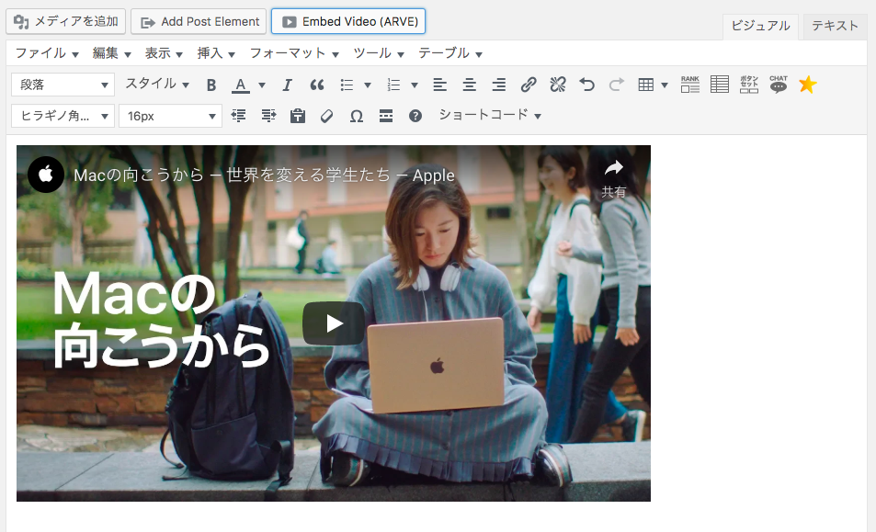The height and width of the screenshot is (532, 876).
Task: Align text left
Action: [439, 85]
